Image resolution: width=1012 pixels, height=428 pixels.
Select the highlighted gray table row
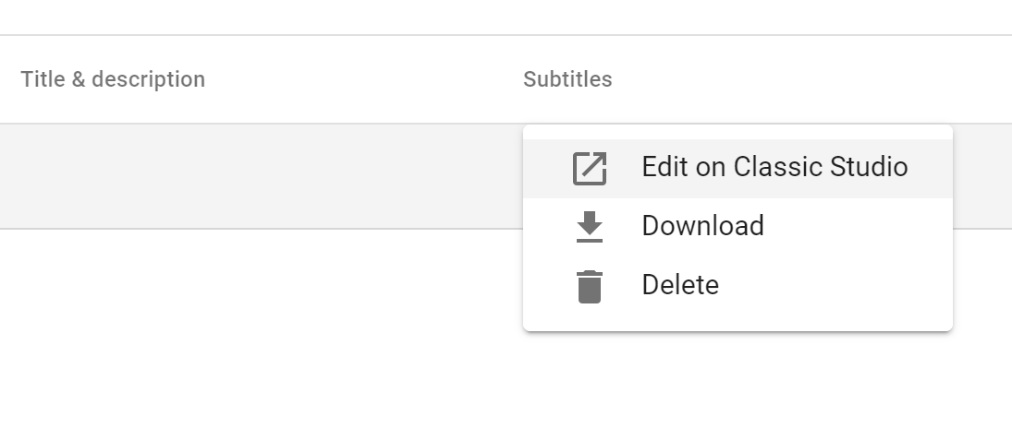(259, 176)
